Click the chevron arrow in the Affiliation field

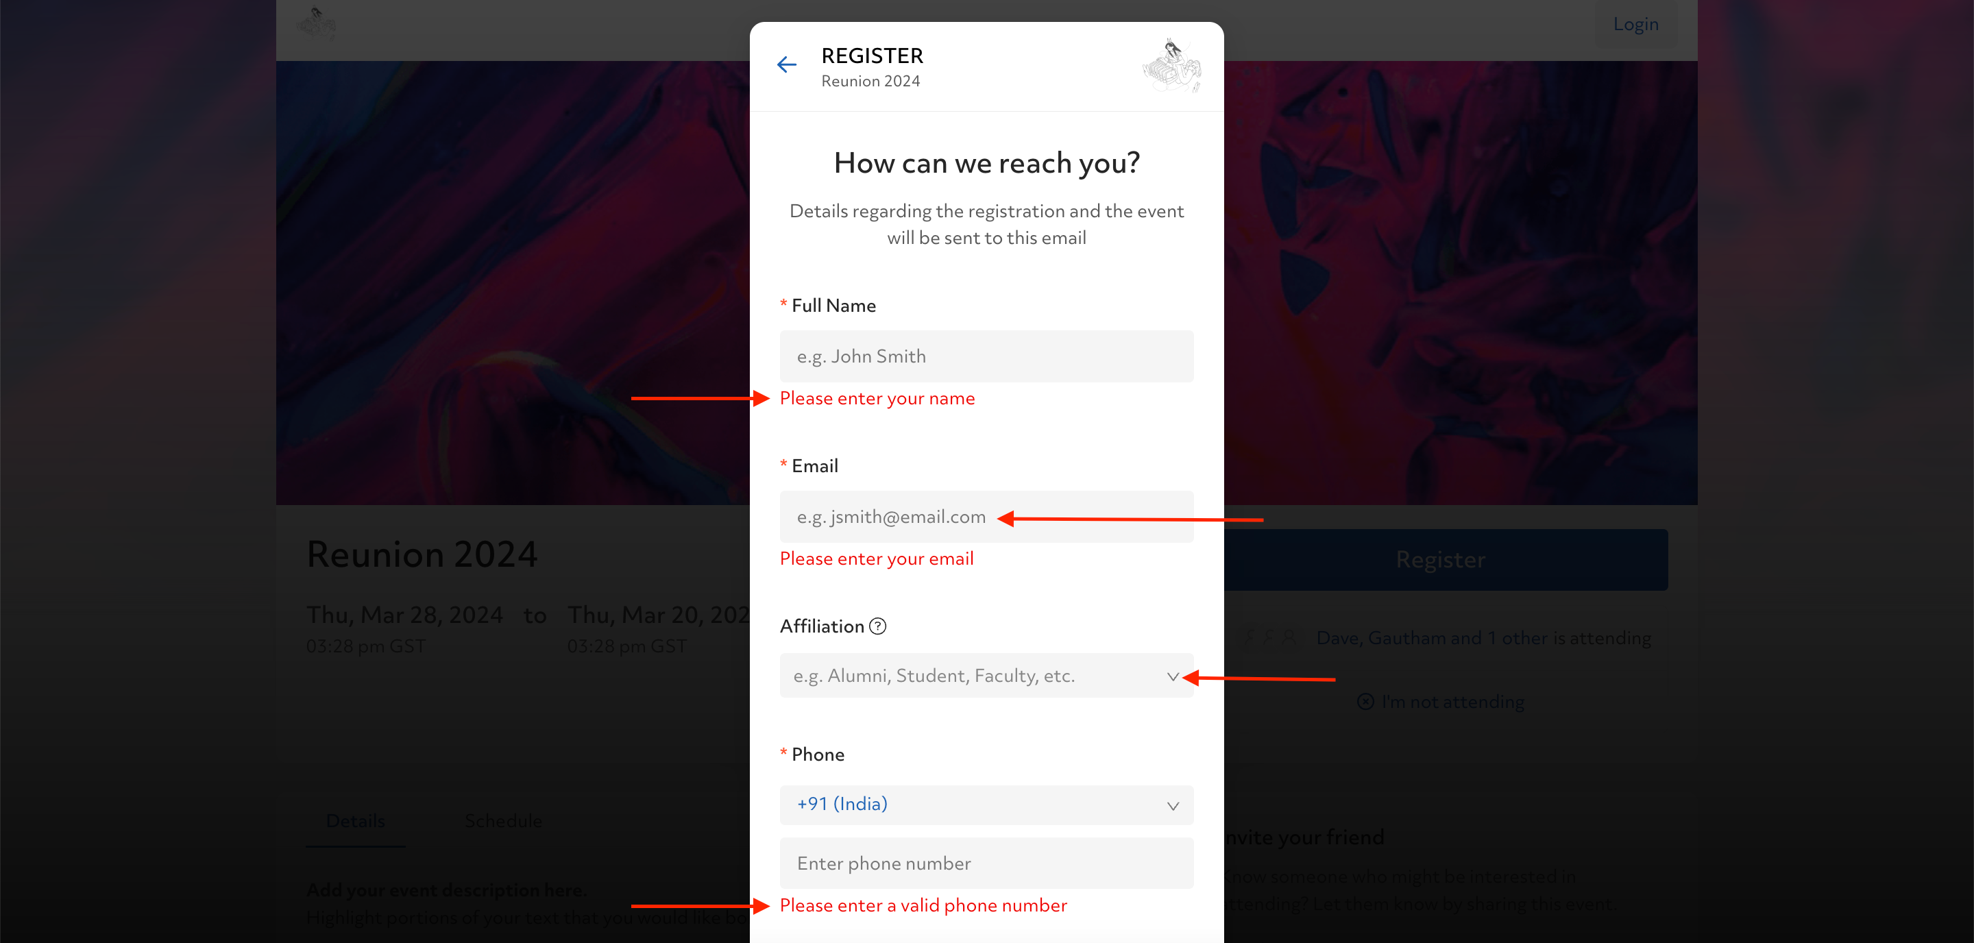pyautogui.click(x=1171, y=676)
